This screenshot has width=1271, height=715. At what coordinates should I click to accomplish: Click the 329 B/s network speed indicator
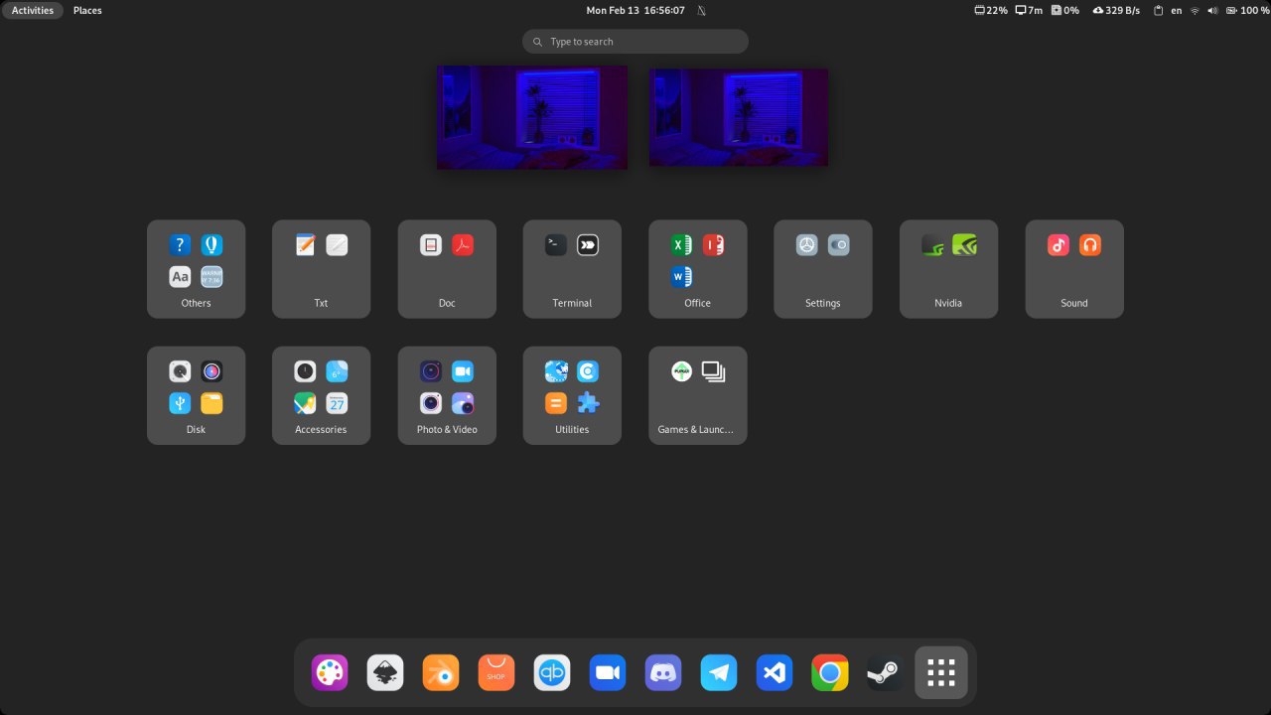[x=1116, y=10]
